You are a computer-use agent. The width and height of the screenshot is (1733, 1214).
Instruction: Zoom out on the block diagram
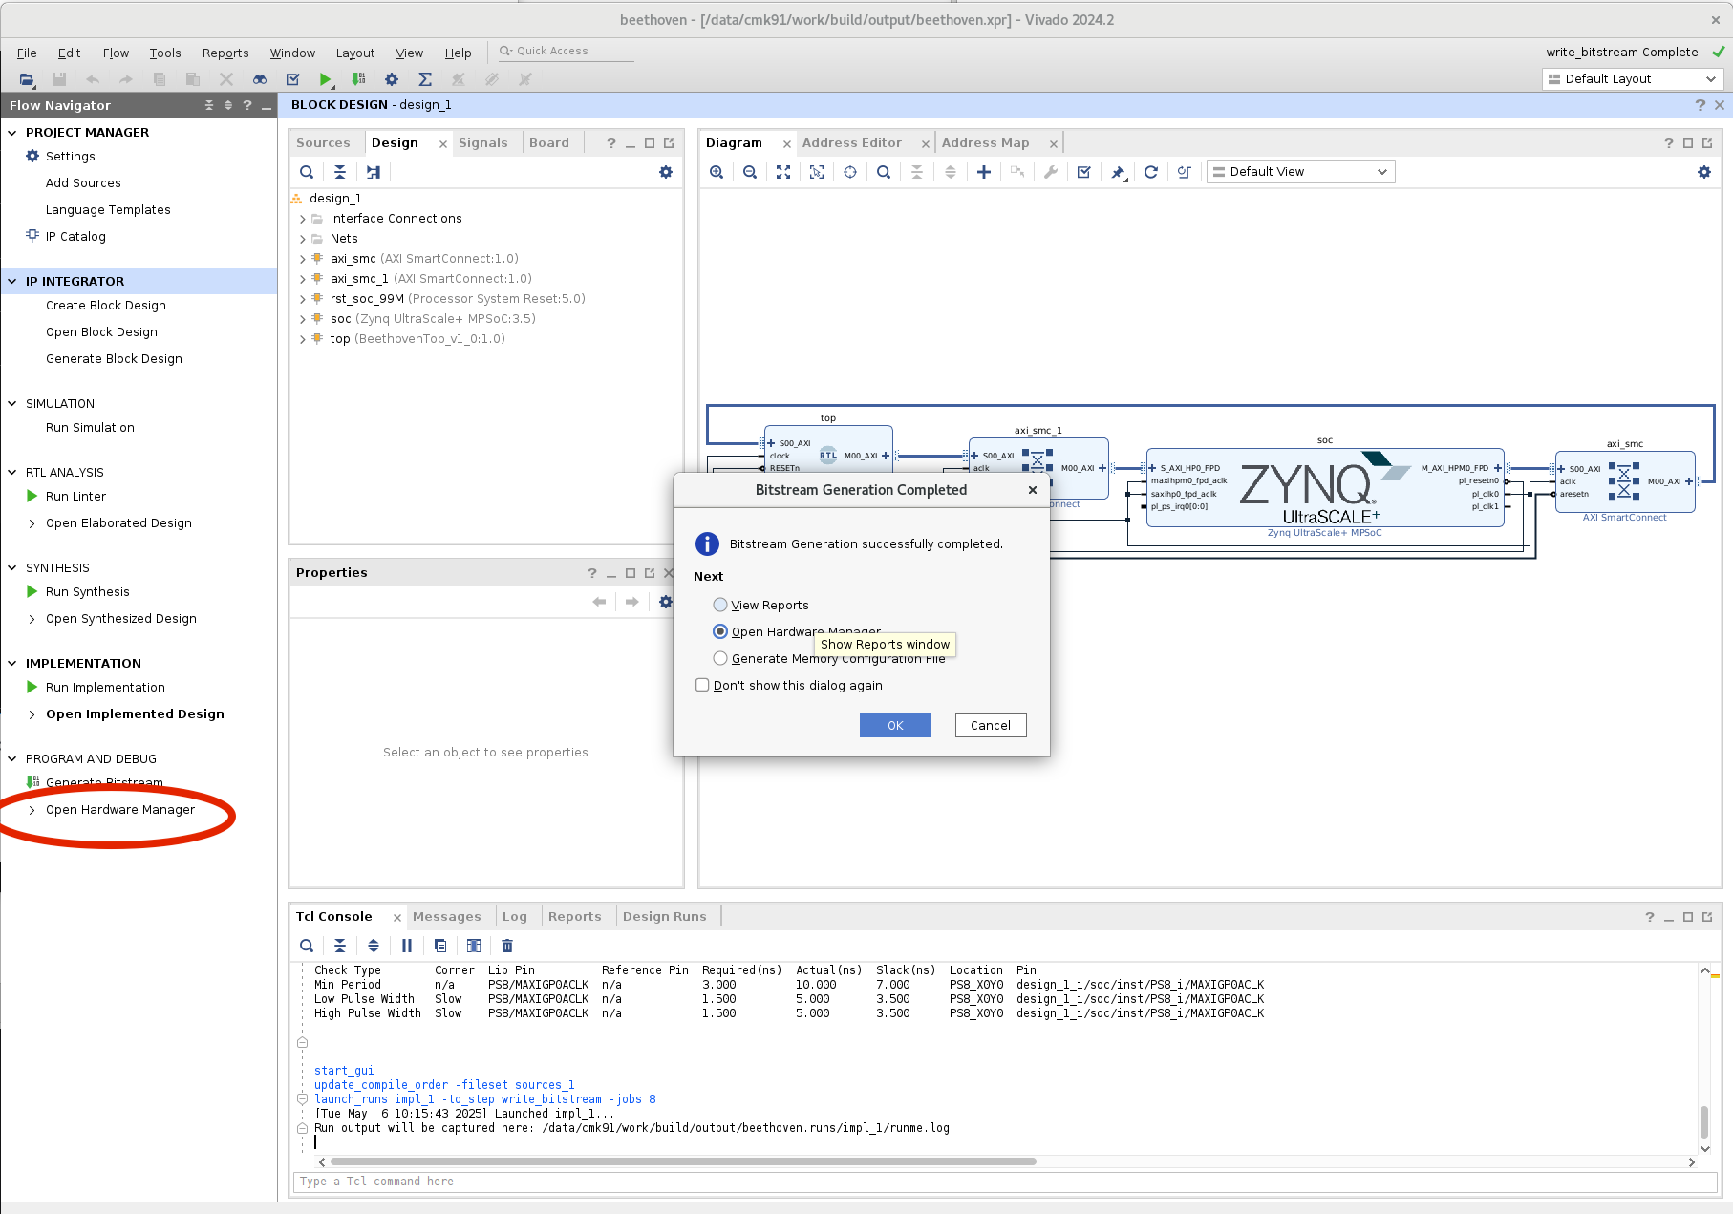tap(750, 172)
